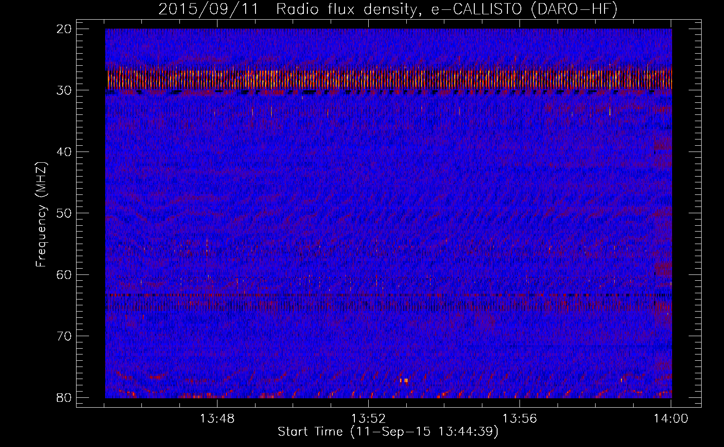Click the bright yellow-orange interference band near 28 MHz
This screenshot has width=724, height=447.
[388, 79]
